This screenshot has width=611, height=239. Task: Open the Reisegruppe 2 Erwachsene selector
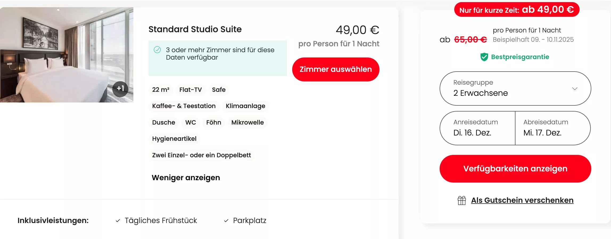point(506,89)
